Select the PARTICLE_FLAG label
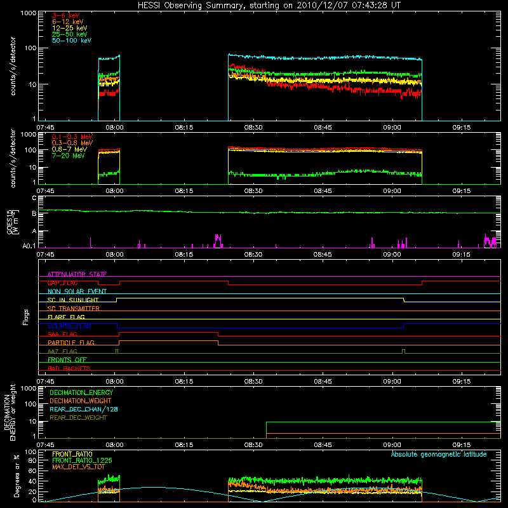This screenshot has height=508, width=508. point(71,342)
